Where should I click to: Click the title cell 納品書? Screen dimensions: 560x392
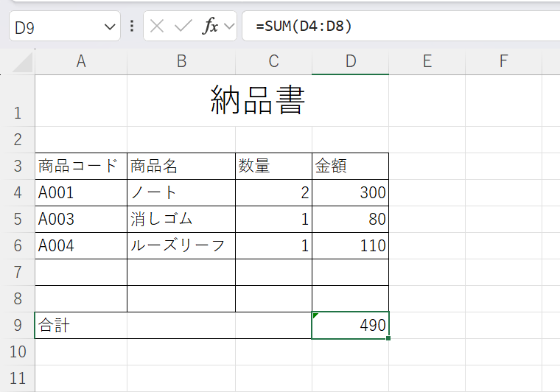pos(257,101)
